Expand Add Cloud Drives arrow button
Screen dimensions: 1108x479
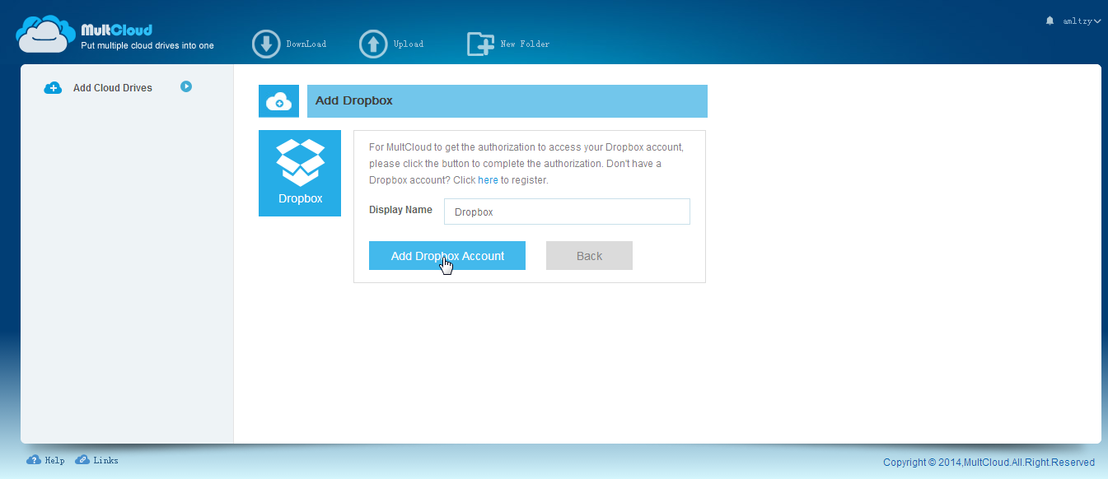coord(186,86)
